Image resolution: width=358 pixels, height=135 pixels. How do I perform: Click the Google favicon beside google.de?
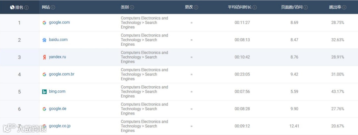[44, 109]
